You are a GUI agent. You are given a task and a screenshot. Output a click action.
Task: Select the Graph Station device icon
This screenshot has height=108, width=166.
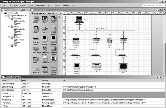coord(45,39)
